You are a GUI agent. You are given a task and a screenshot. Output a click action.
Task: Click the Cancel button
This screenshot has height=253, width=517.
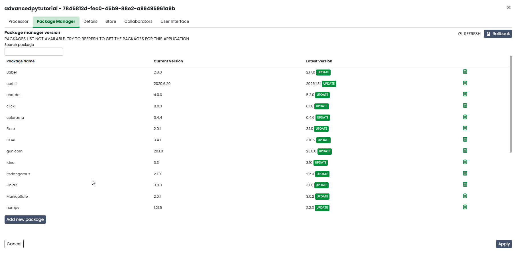click(14, 244)
